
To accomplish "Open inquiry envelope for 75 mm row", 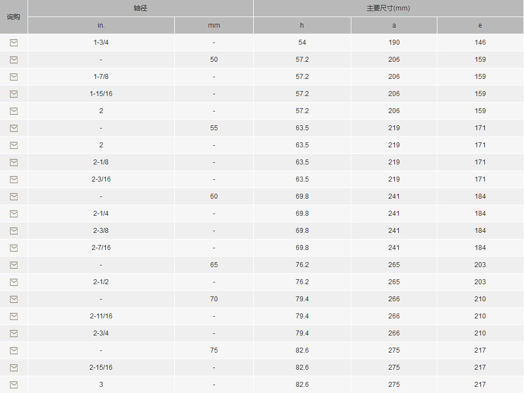I will point(14,350).
